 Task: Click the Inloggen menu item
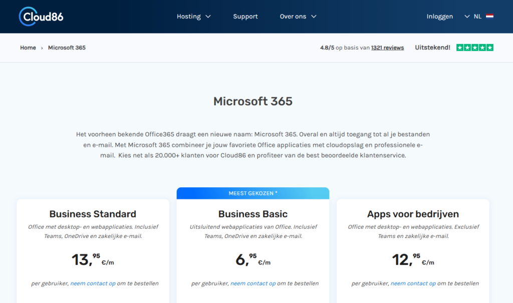click(439, 17)
